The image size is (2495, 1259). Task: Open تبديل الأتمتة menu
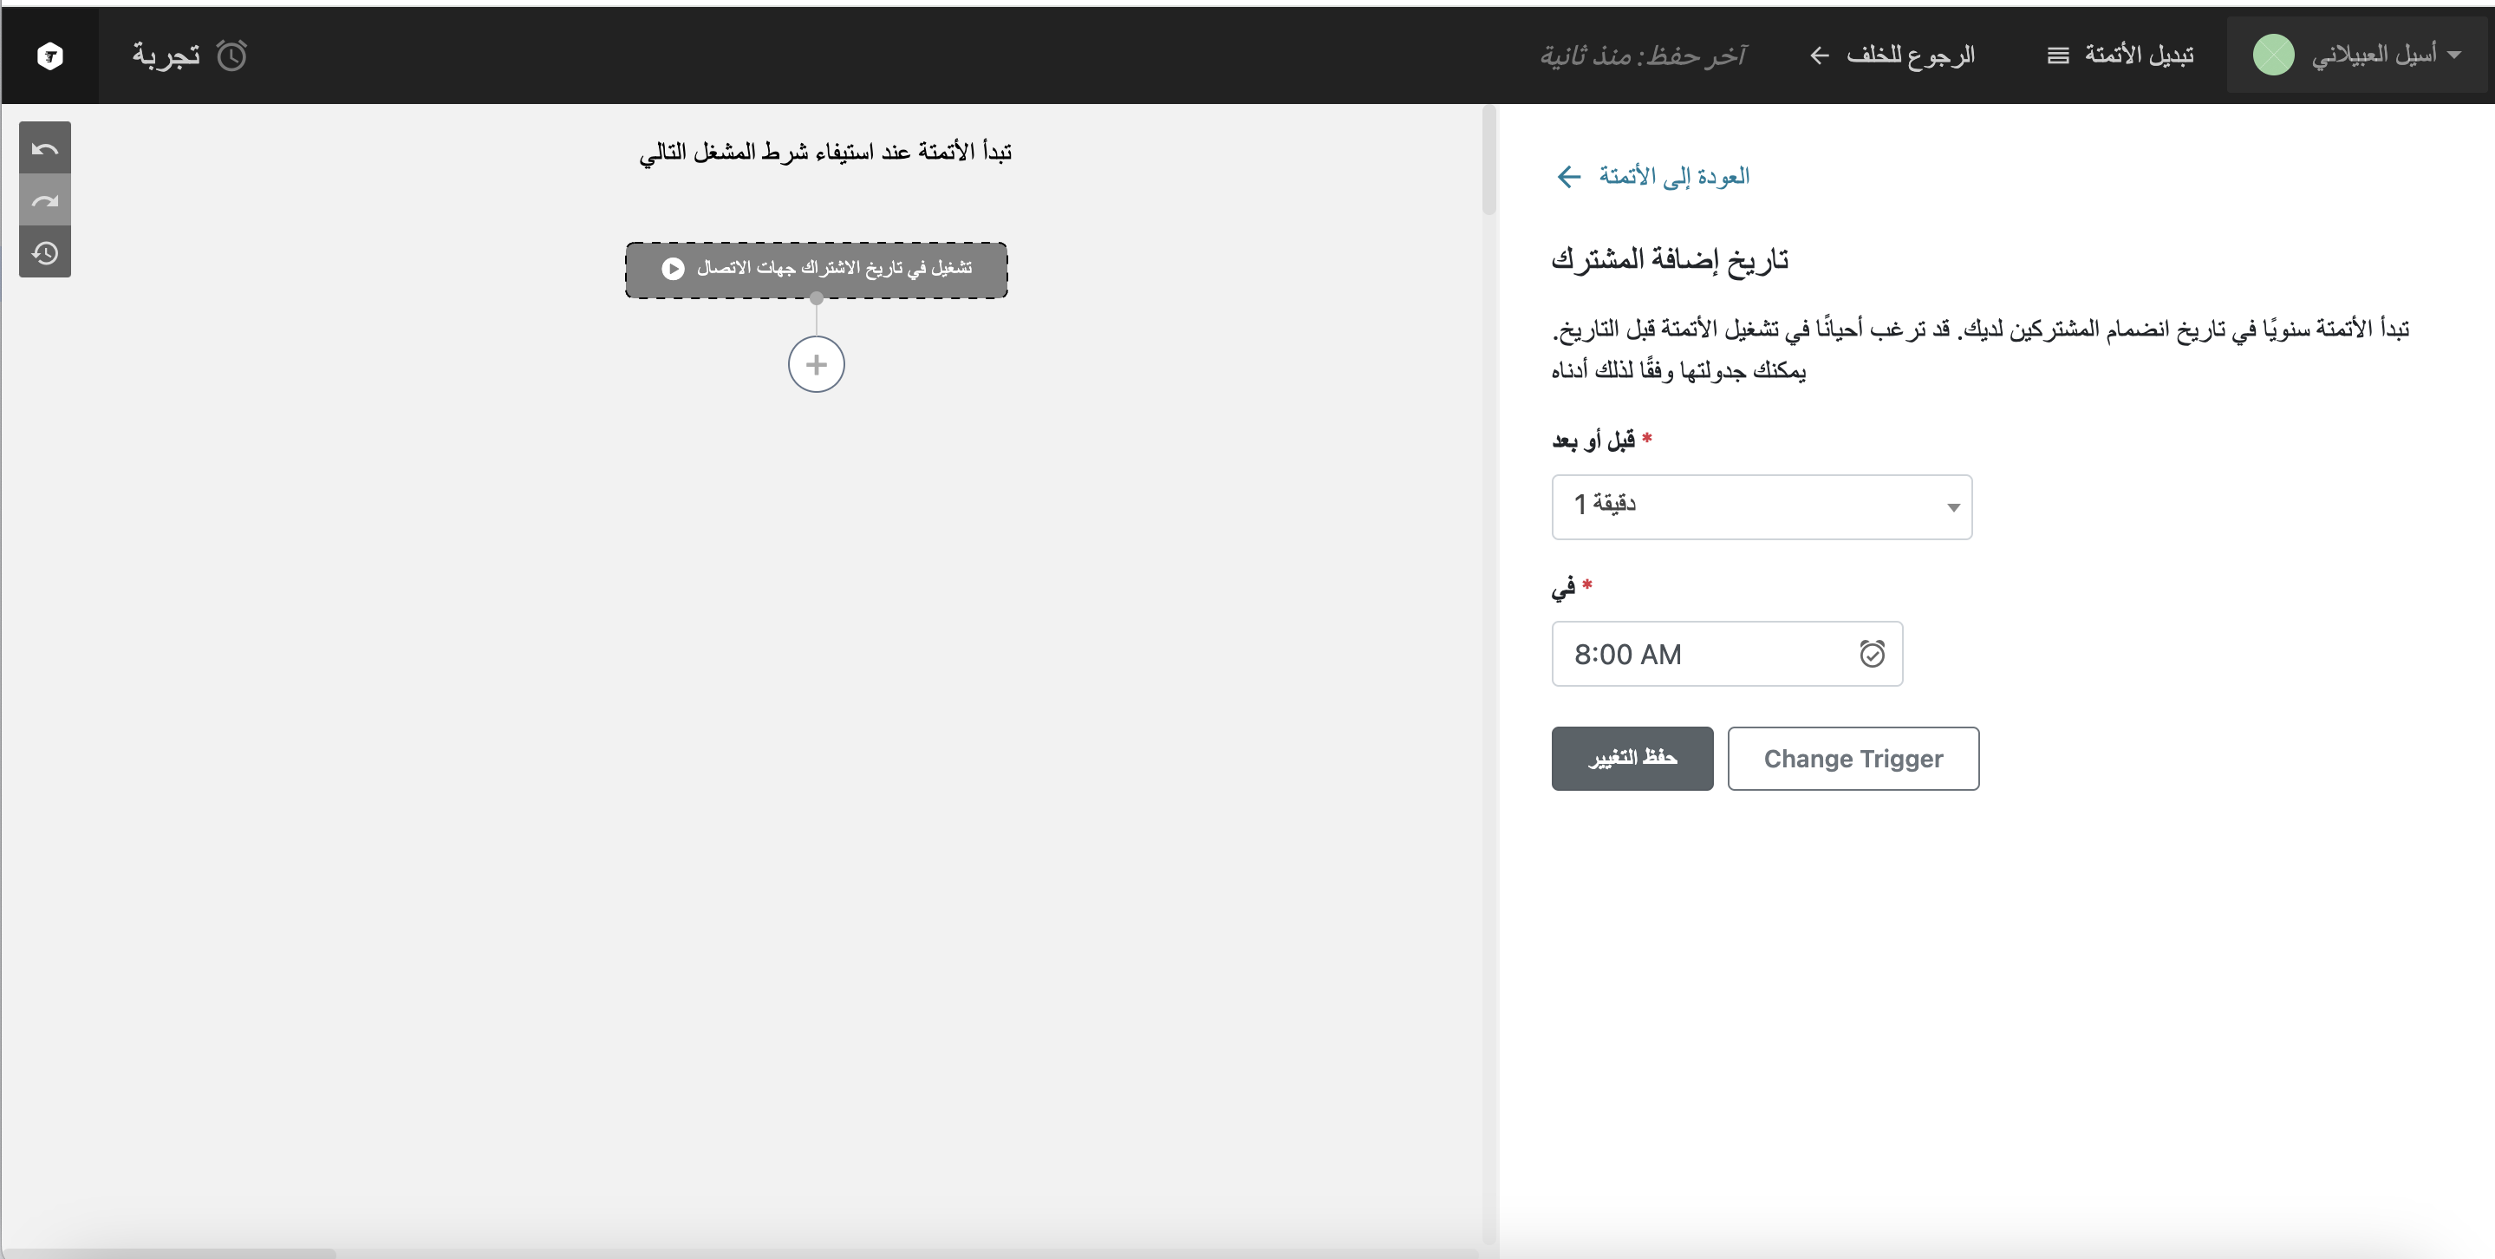pos(2139,55)
